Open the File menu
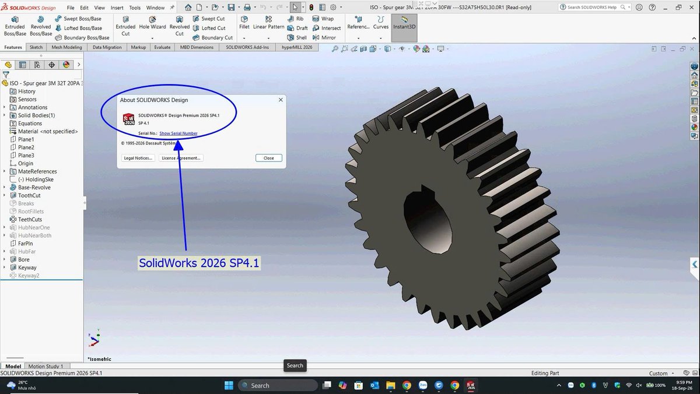700x394 pixels. point(71,8)
